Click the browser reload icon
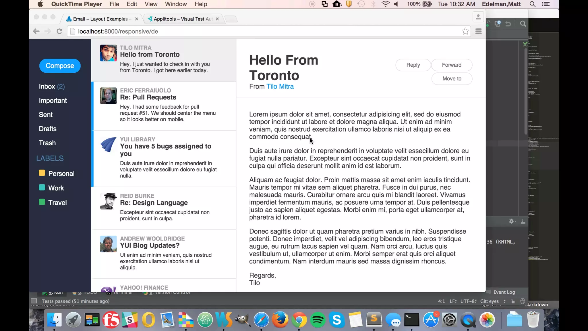The width and height of the screenshot is (588, 331). click(x=59, y=31)
